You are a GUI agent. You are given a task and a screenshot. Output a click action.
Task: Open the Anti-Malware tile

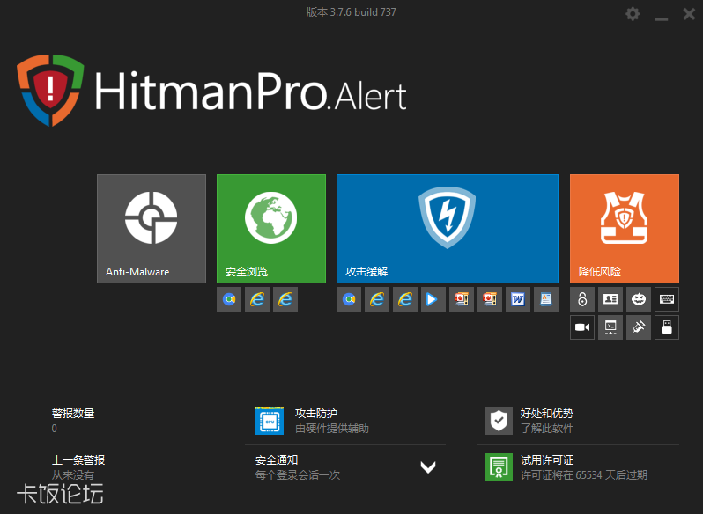(152, 229)
